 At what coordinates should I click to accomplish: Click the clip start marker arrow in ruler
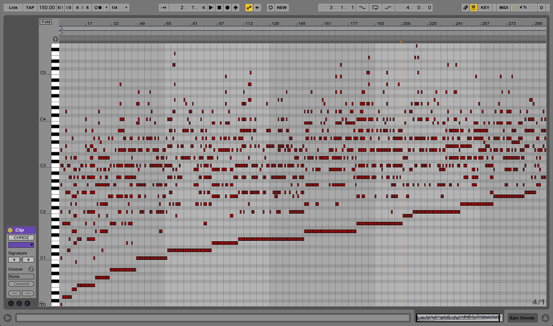pos(61,28)
